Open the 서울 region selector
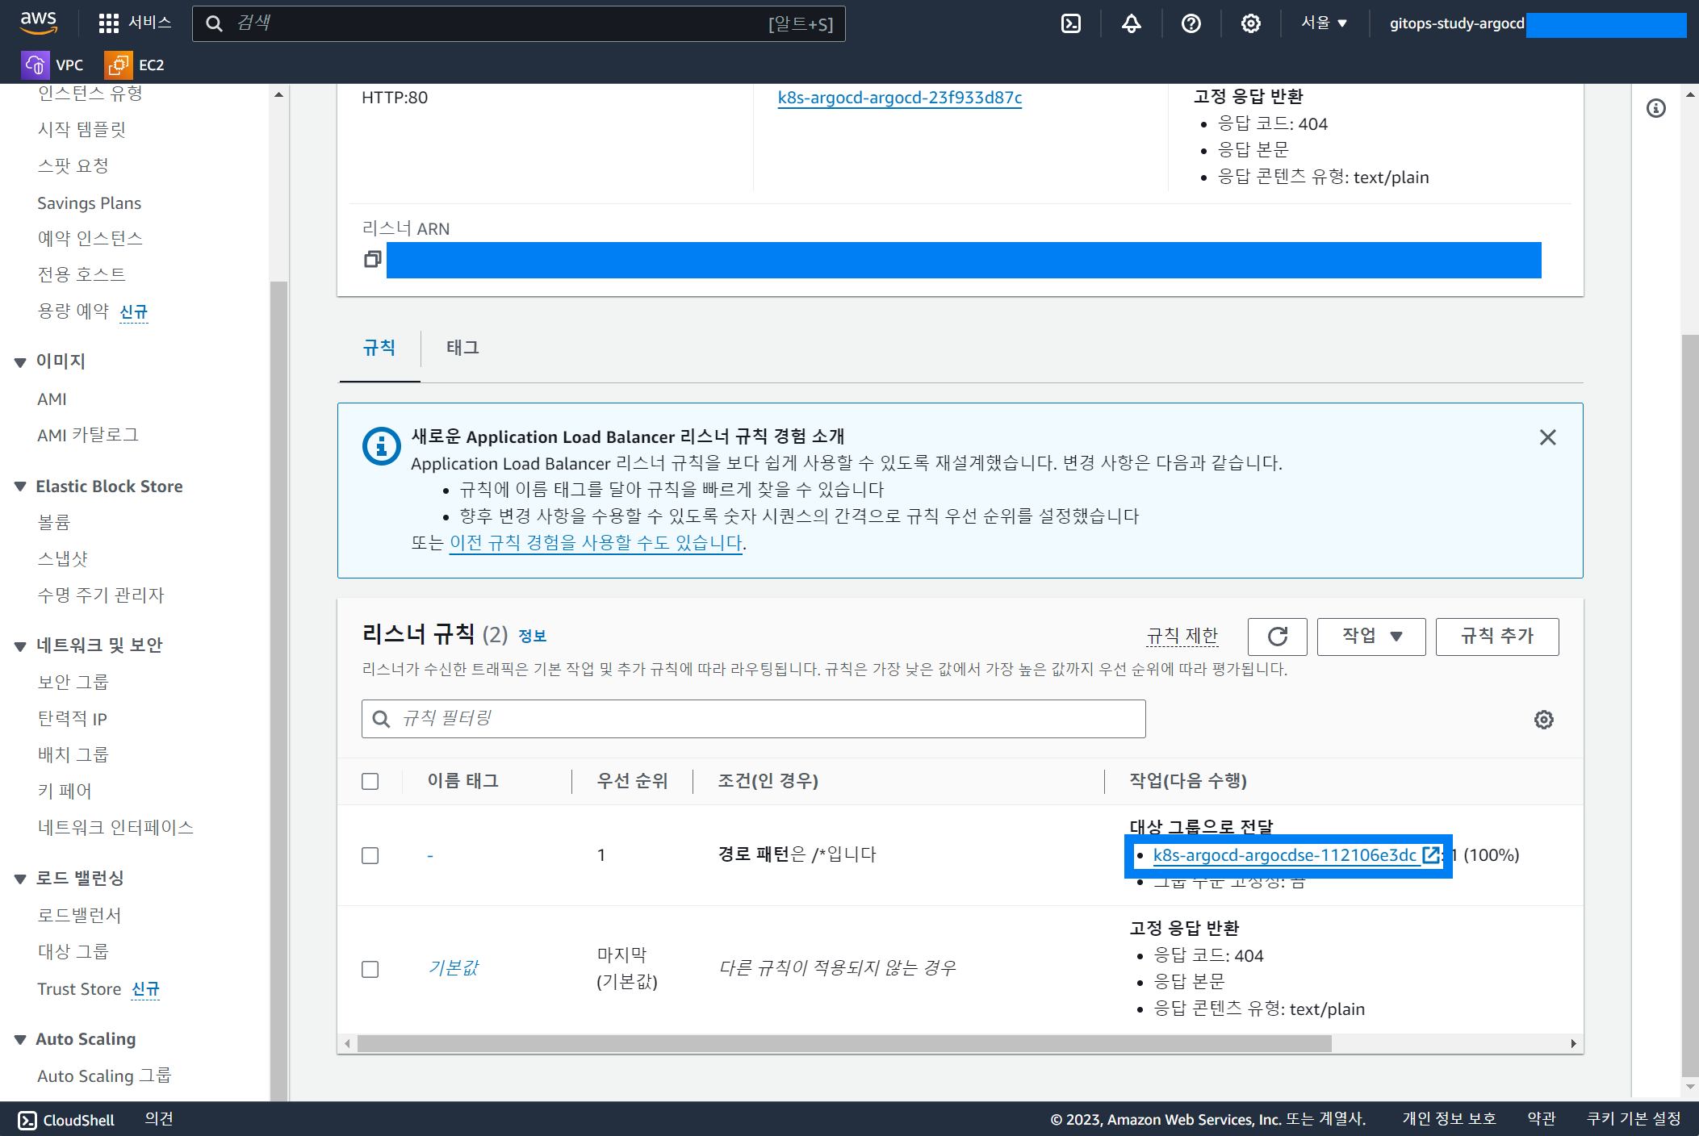The width and height of the screenshot is (1699, 1136). [x=1324, y=23]
